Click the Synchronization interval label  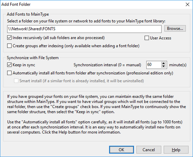108,65
